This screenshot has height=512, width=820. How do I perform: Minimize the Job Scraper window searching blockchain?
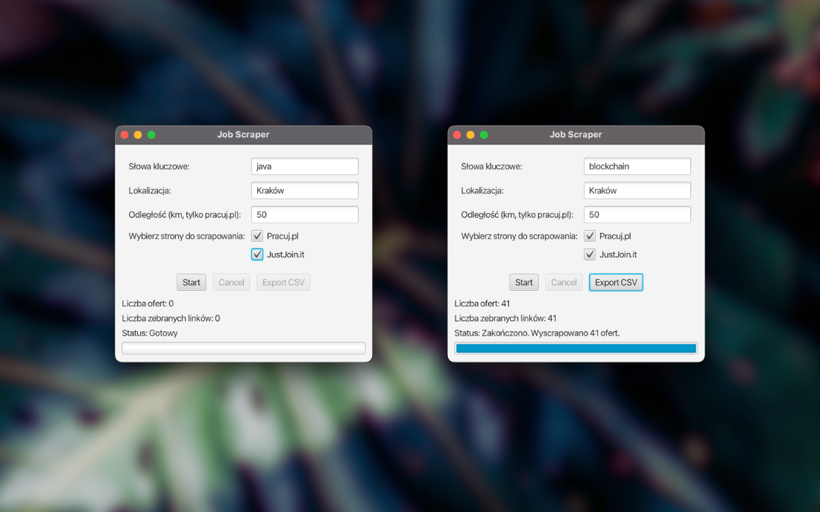point(470,135)
